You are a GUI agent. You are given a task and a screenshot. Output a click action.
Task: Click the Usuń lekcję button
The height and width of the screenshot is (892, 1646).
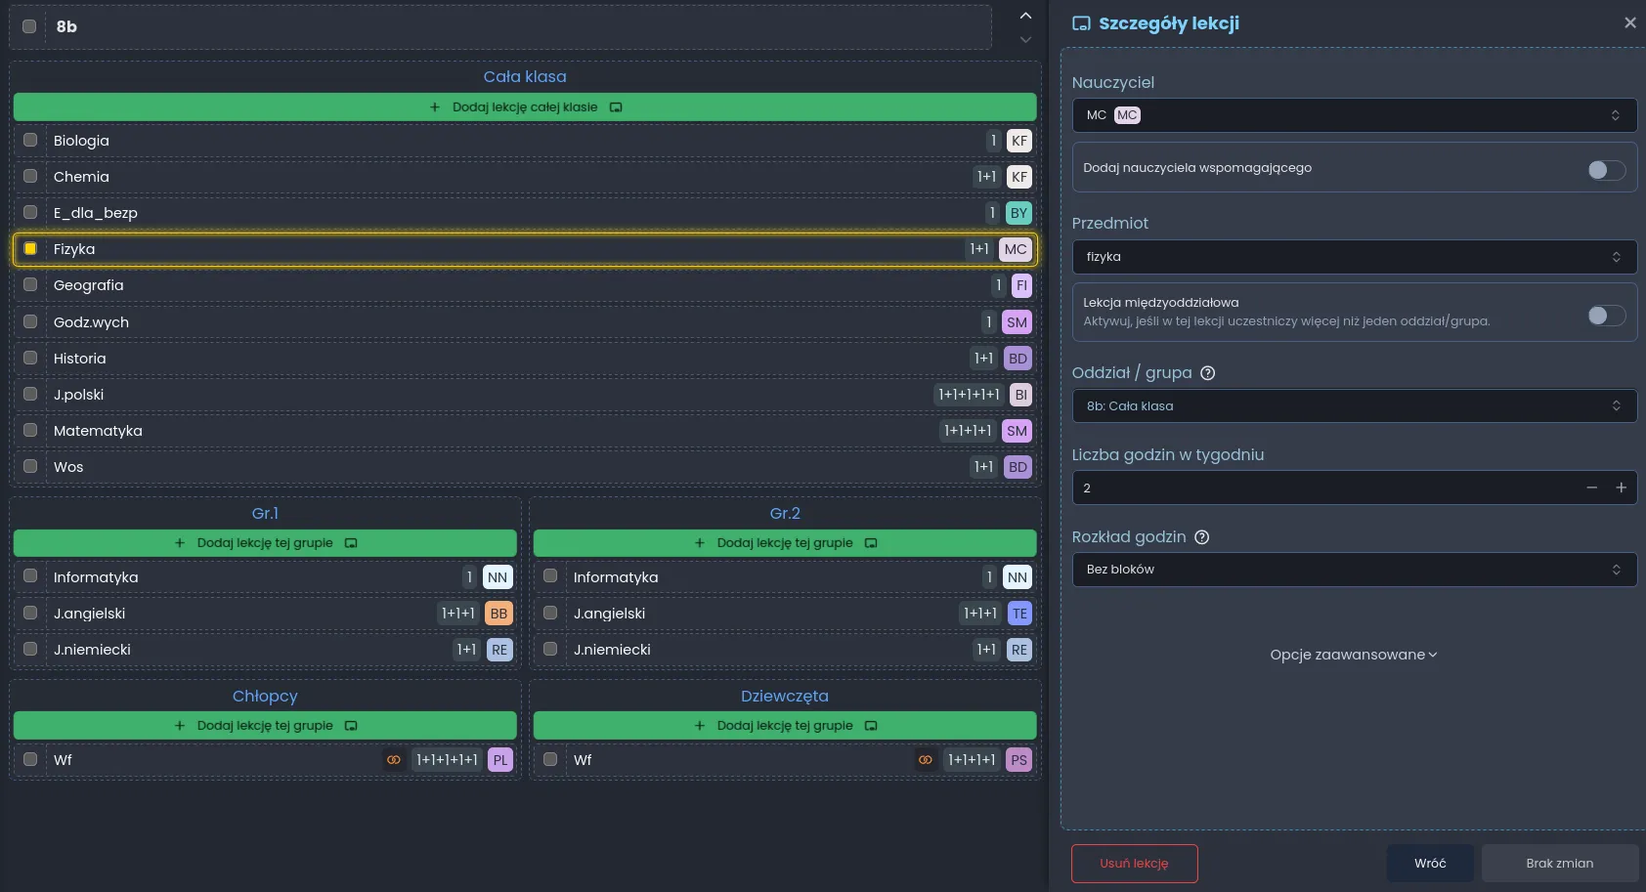[x=1134, y=864]
